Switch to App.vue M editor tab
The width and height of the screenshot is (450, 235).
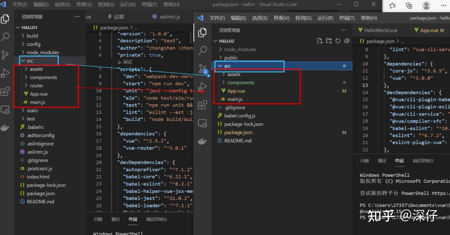click(x=430, y=30)
